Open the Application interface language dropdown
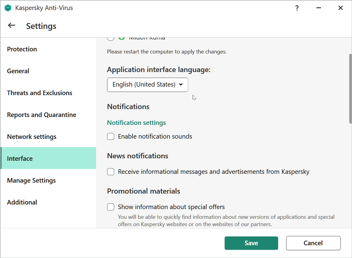352x258 pixels. click(x=147, y=84)
